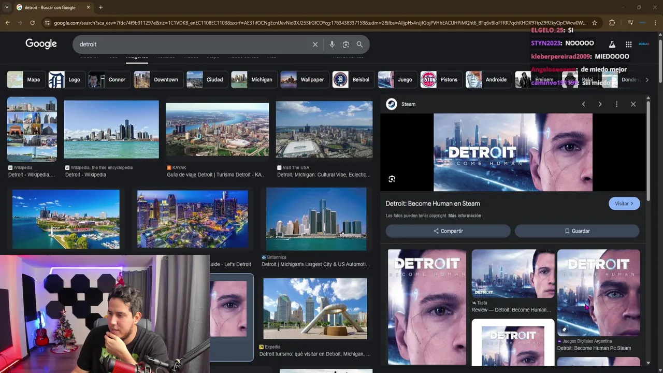The width and height of the screenshot is (663, 373).
Task: Click 'Detroit, Michigan: Cultural Vibe' caption
Action: 324,175
